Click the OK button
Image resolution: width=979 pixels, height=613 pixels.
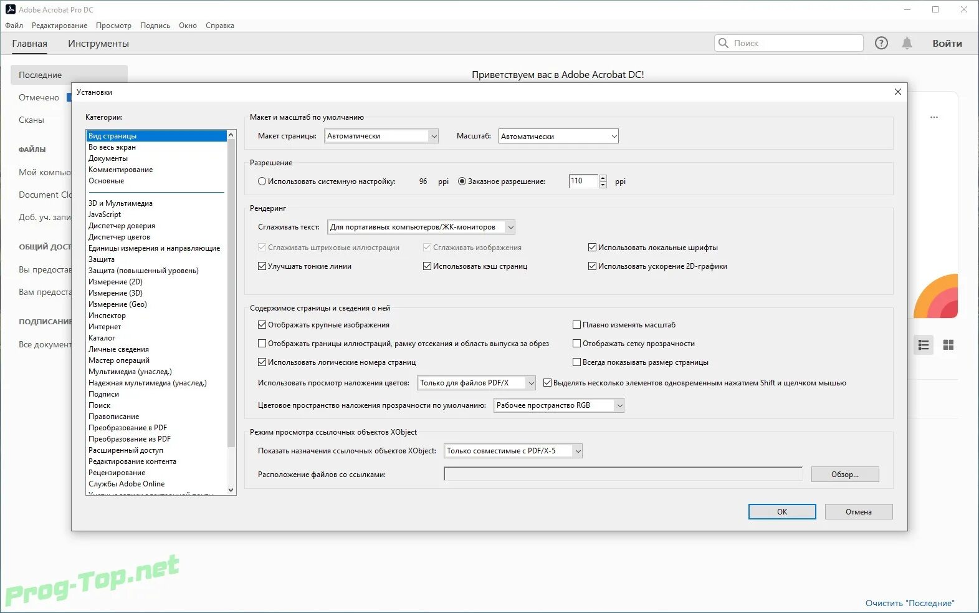(x=782, y=511)
